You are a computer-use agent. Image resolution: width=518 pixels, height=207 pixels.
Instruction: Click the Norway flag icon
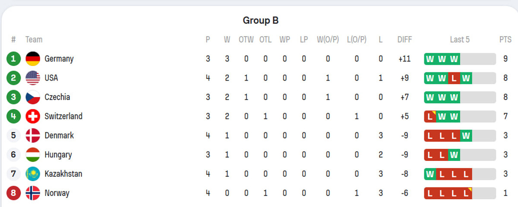pyautogui.click(x=33, y=193)
